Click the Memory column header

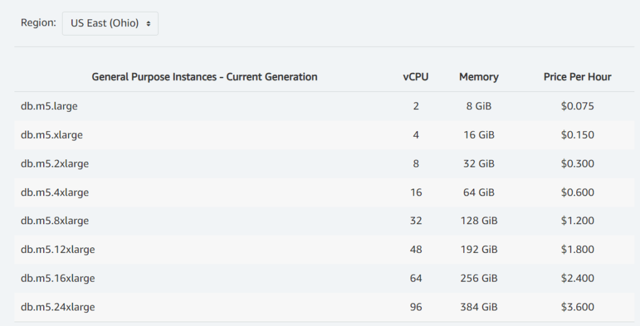[479, 77]
